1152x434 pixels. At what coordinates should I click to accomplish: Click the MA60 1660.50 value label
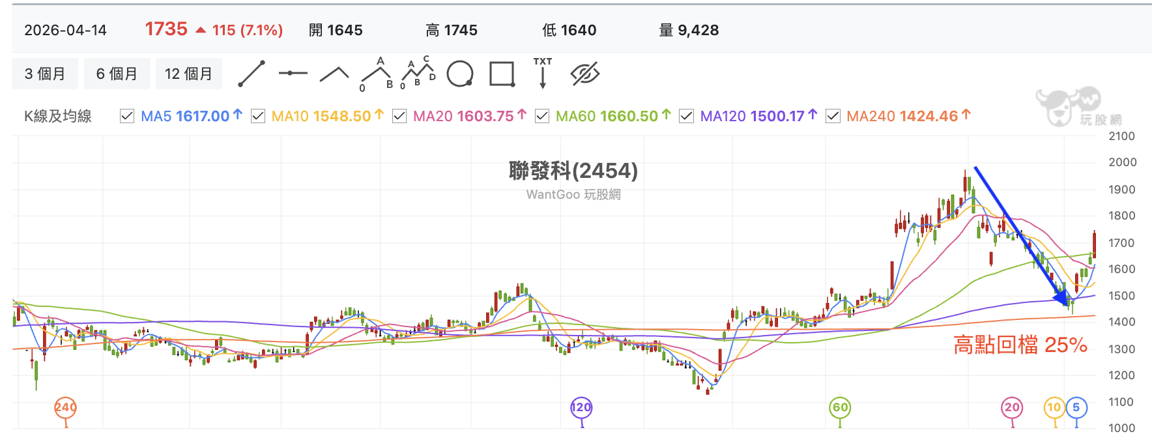(612, 116)
